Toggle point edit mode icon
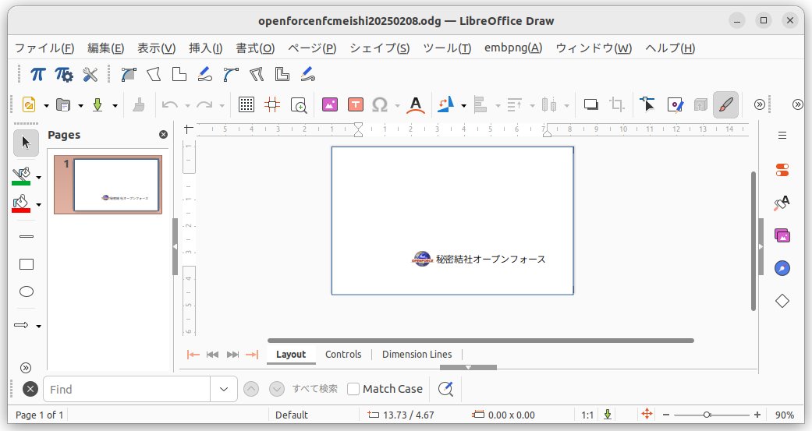Image resolution: width=812 pixels, height=431 pixels. point(647,105)
